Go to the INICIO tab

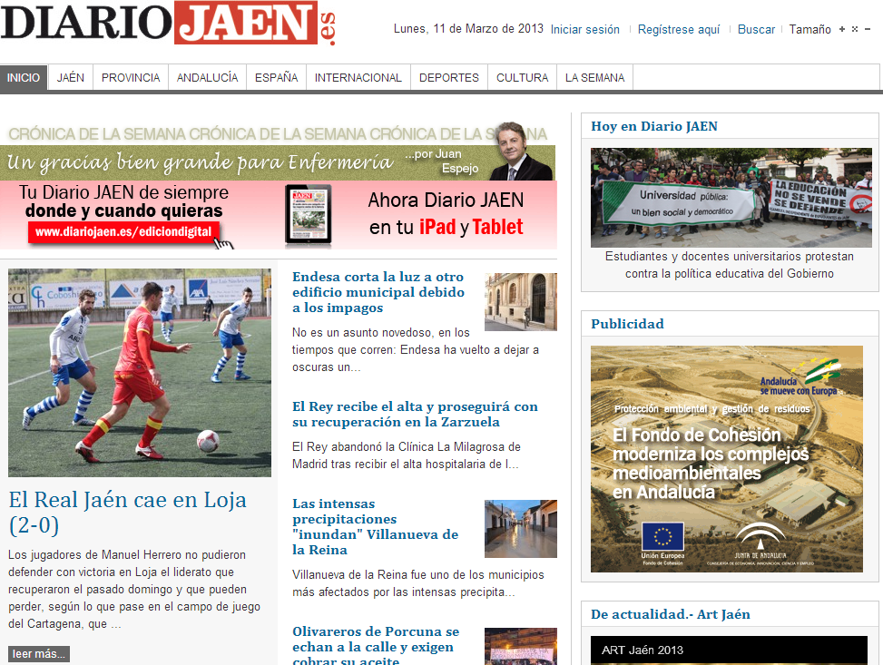pyautogui.click(x=24, y=78)
